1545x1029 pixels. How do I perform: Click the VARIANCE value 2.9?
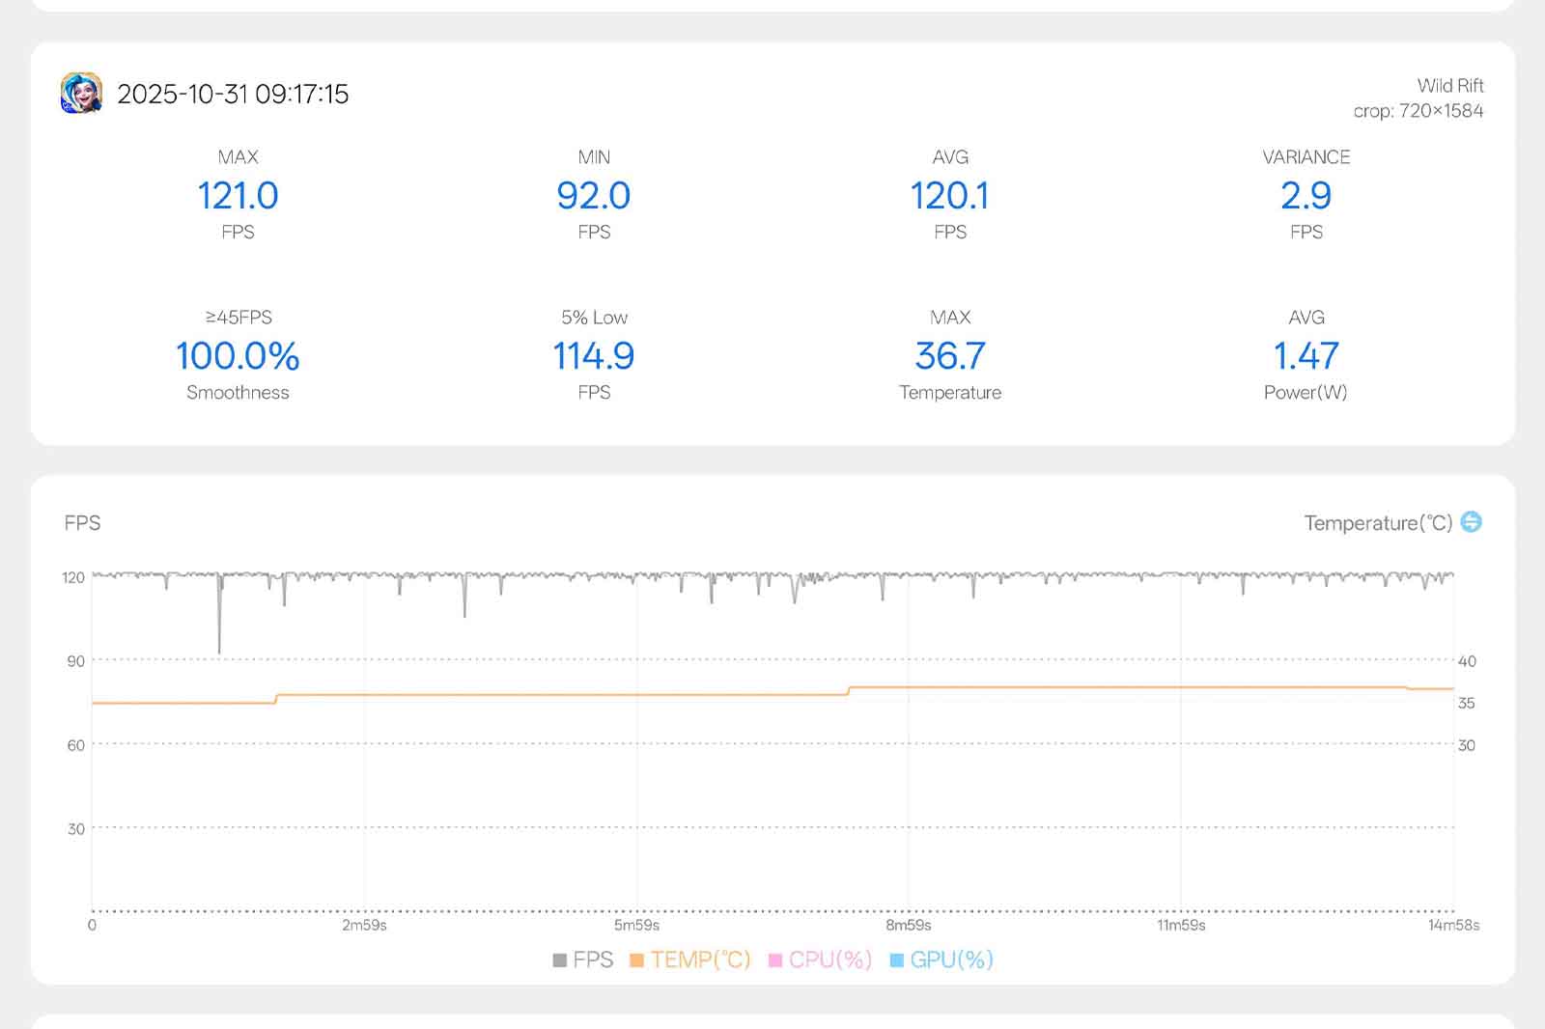[1306, 196]
